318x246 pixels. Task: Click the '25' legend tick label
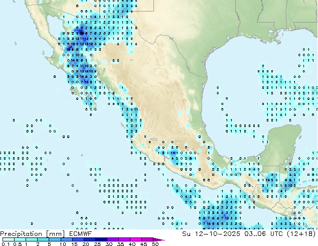point(97,244)
